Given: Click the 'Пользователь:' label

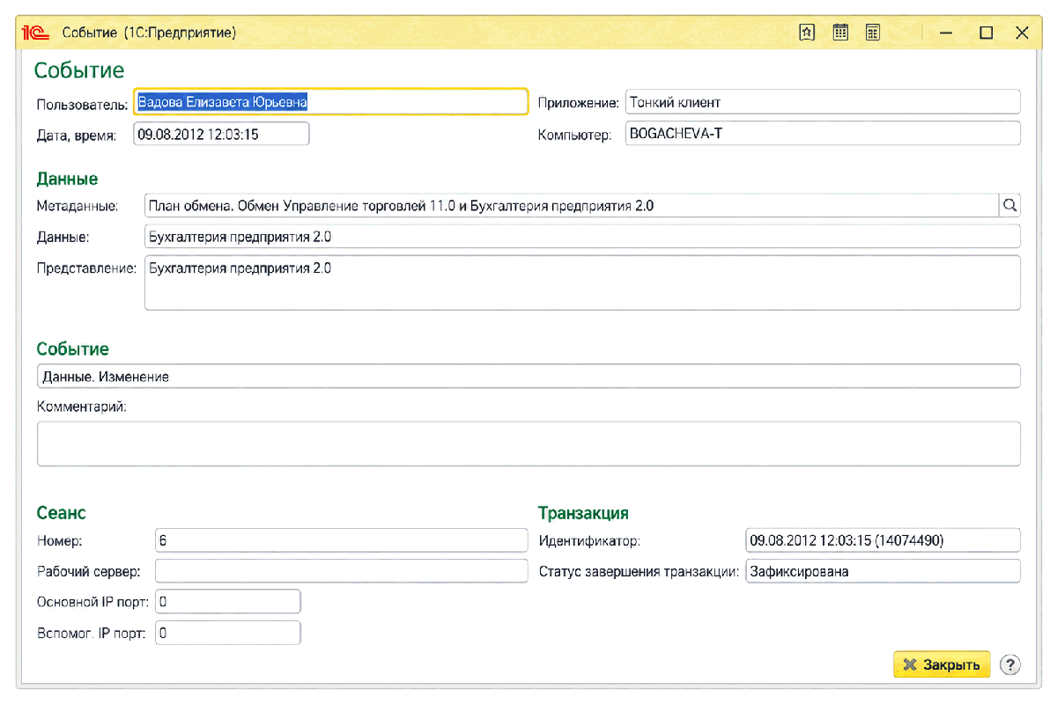Looking at the screenshot, I should point(82,104).
